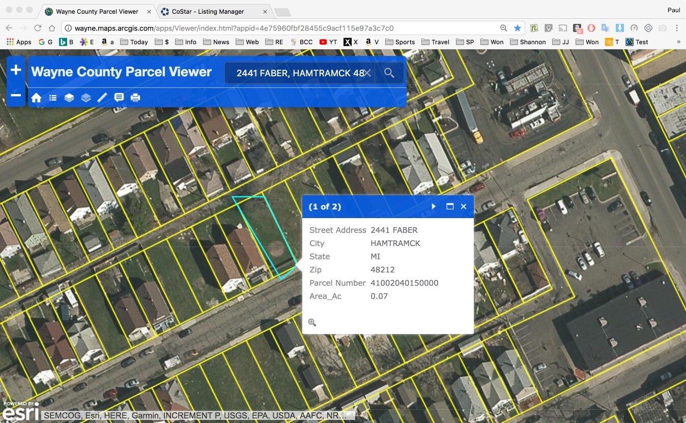Show next feature in popup
This screenshot has height=423, width=686.
(434, 206)
